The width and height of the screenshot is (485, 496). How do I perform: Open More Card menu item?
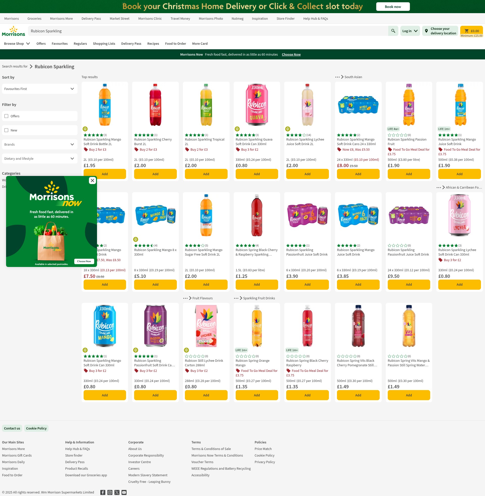point(200,43)
